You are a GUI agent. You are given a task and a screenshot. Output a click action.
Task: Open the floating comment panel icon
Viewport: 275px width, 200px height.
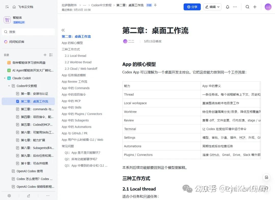click(x=266, y=178)
